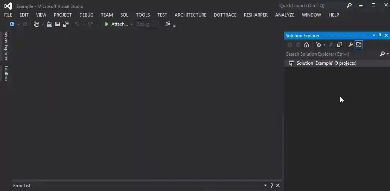Click the Error List panel title

22,185
